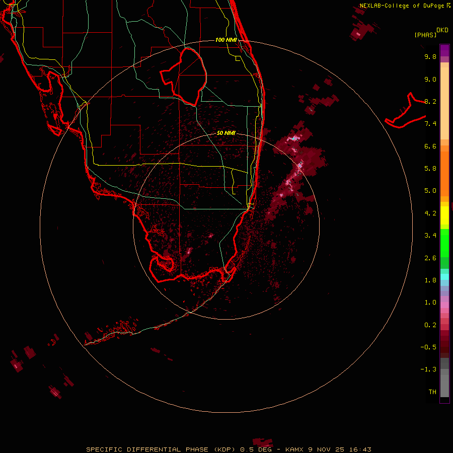
Task: Pick the purple top segment of the color bar
Action: point(444,50)
